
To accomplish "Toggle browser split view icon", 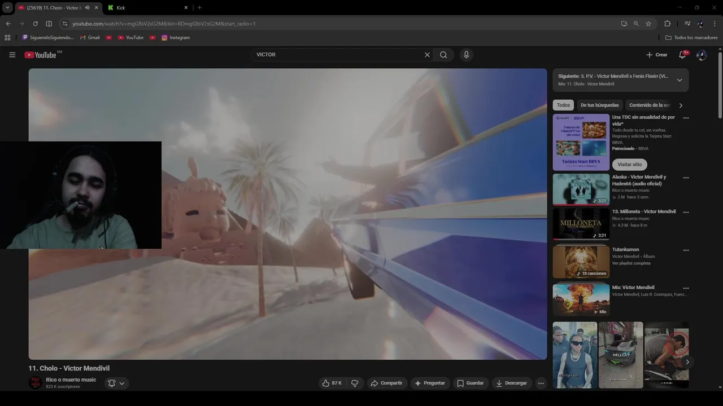I will tap(49, 24).
